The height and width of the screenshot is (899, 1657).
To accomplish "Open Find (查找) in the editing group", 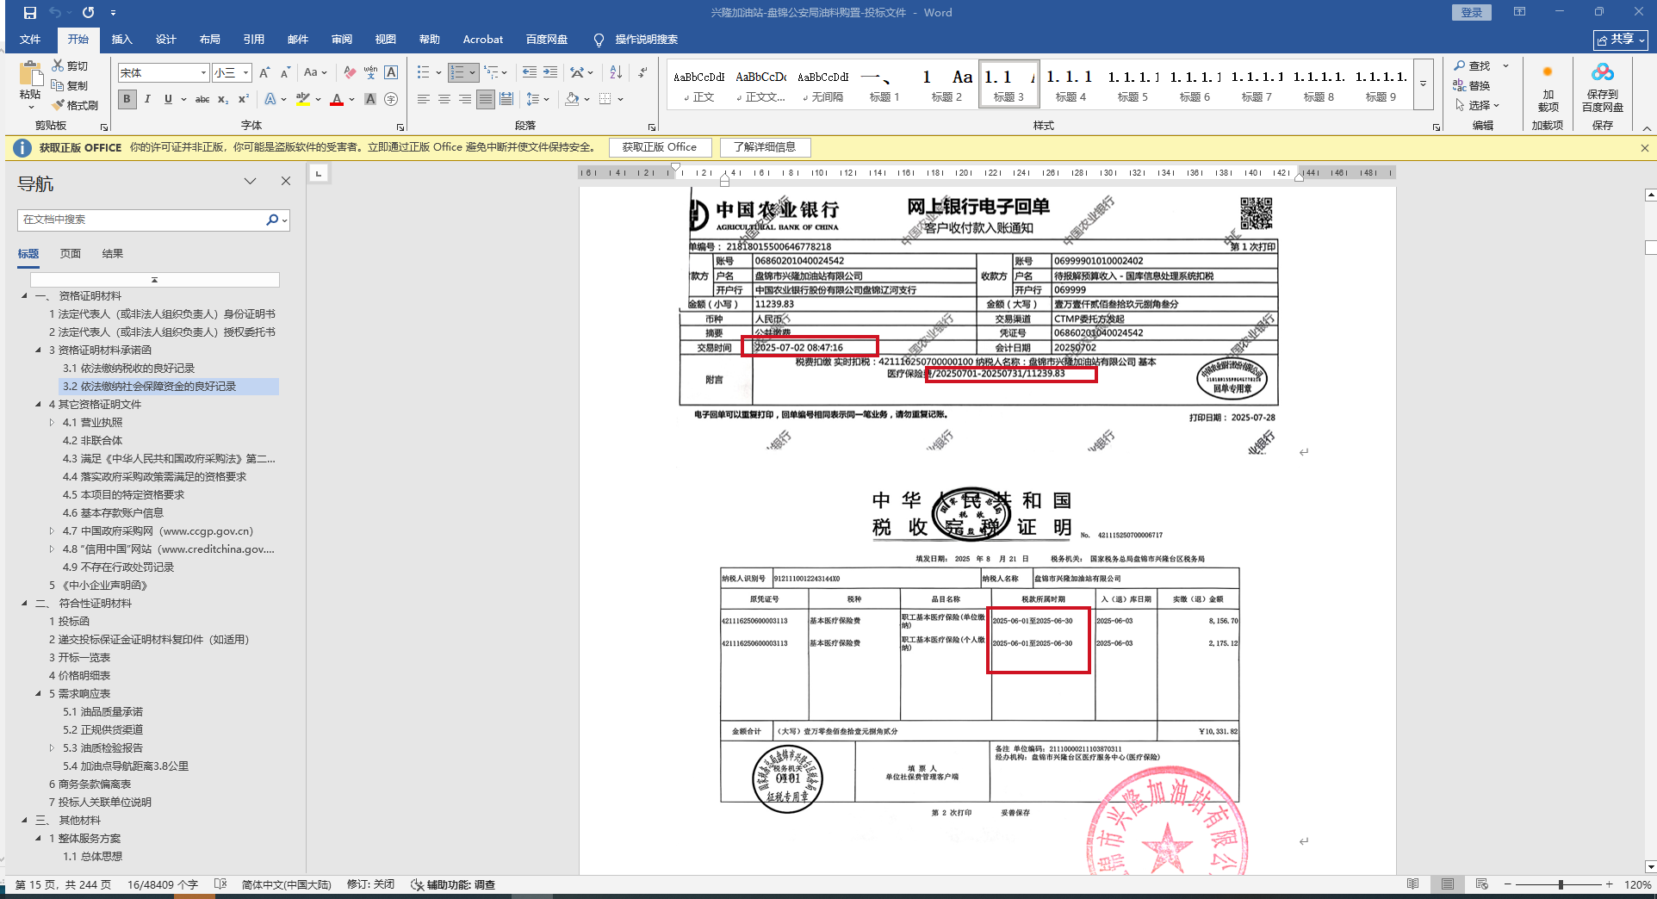I will click(1473, 66).
